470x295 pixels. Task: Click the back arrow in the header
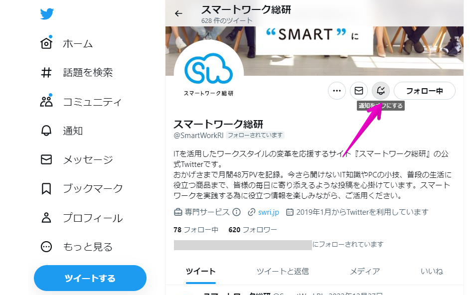click(x=178, y=13)
